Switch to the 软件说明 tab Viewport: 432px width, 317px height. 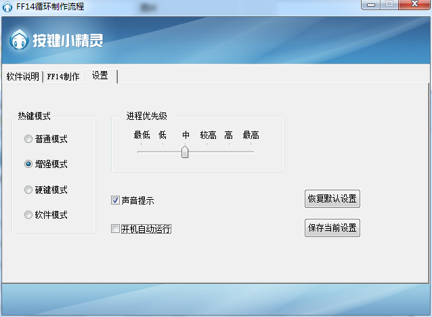pyautogui.click(x=23, y=77)
